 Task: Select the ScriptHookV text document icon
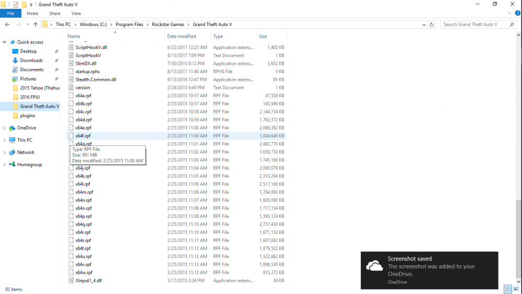click(x=71, y=55)
